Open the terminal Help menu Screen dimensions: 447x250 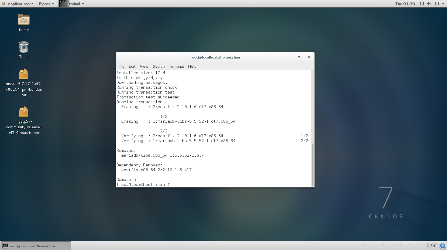click(x=192, y=66)
